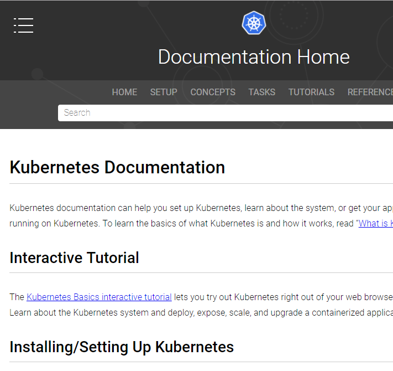Click the Documentation Home page title
Viewport: 393px width, 371px height.
[x=254, y=57]
